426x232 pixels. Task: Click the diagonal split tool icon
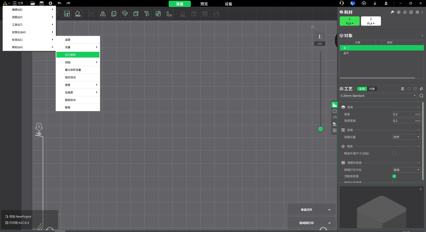158,14
